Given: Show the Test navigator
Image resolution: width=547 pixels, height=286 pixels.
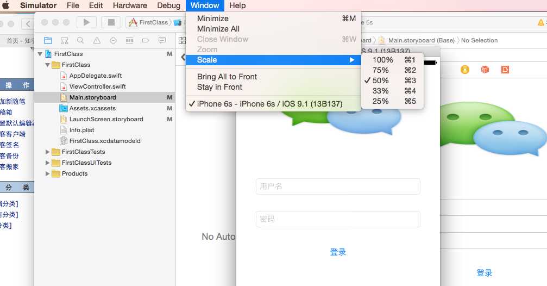Looking at the screenshot, I should pos(113,41).
